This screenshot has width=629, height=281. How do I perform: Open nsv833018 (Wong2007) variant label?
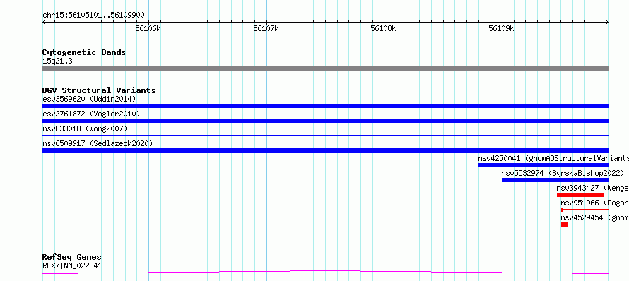[85, 128]
